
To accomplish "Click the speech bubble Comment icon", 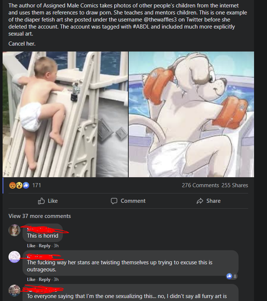I will point(114,201).
